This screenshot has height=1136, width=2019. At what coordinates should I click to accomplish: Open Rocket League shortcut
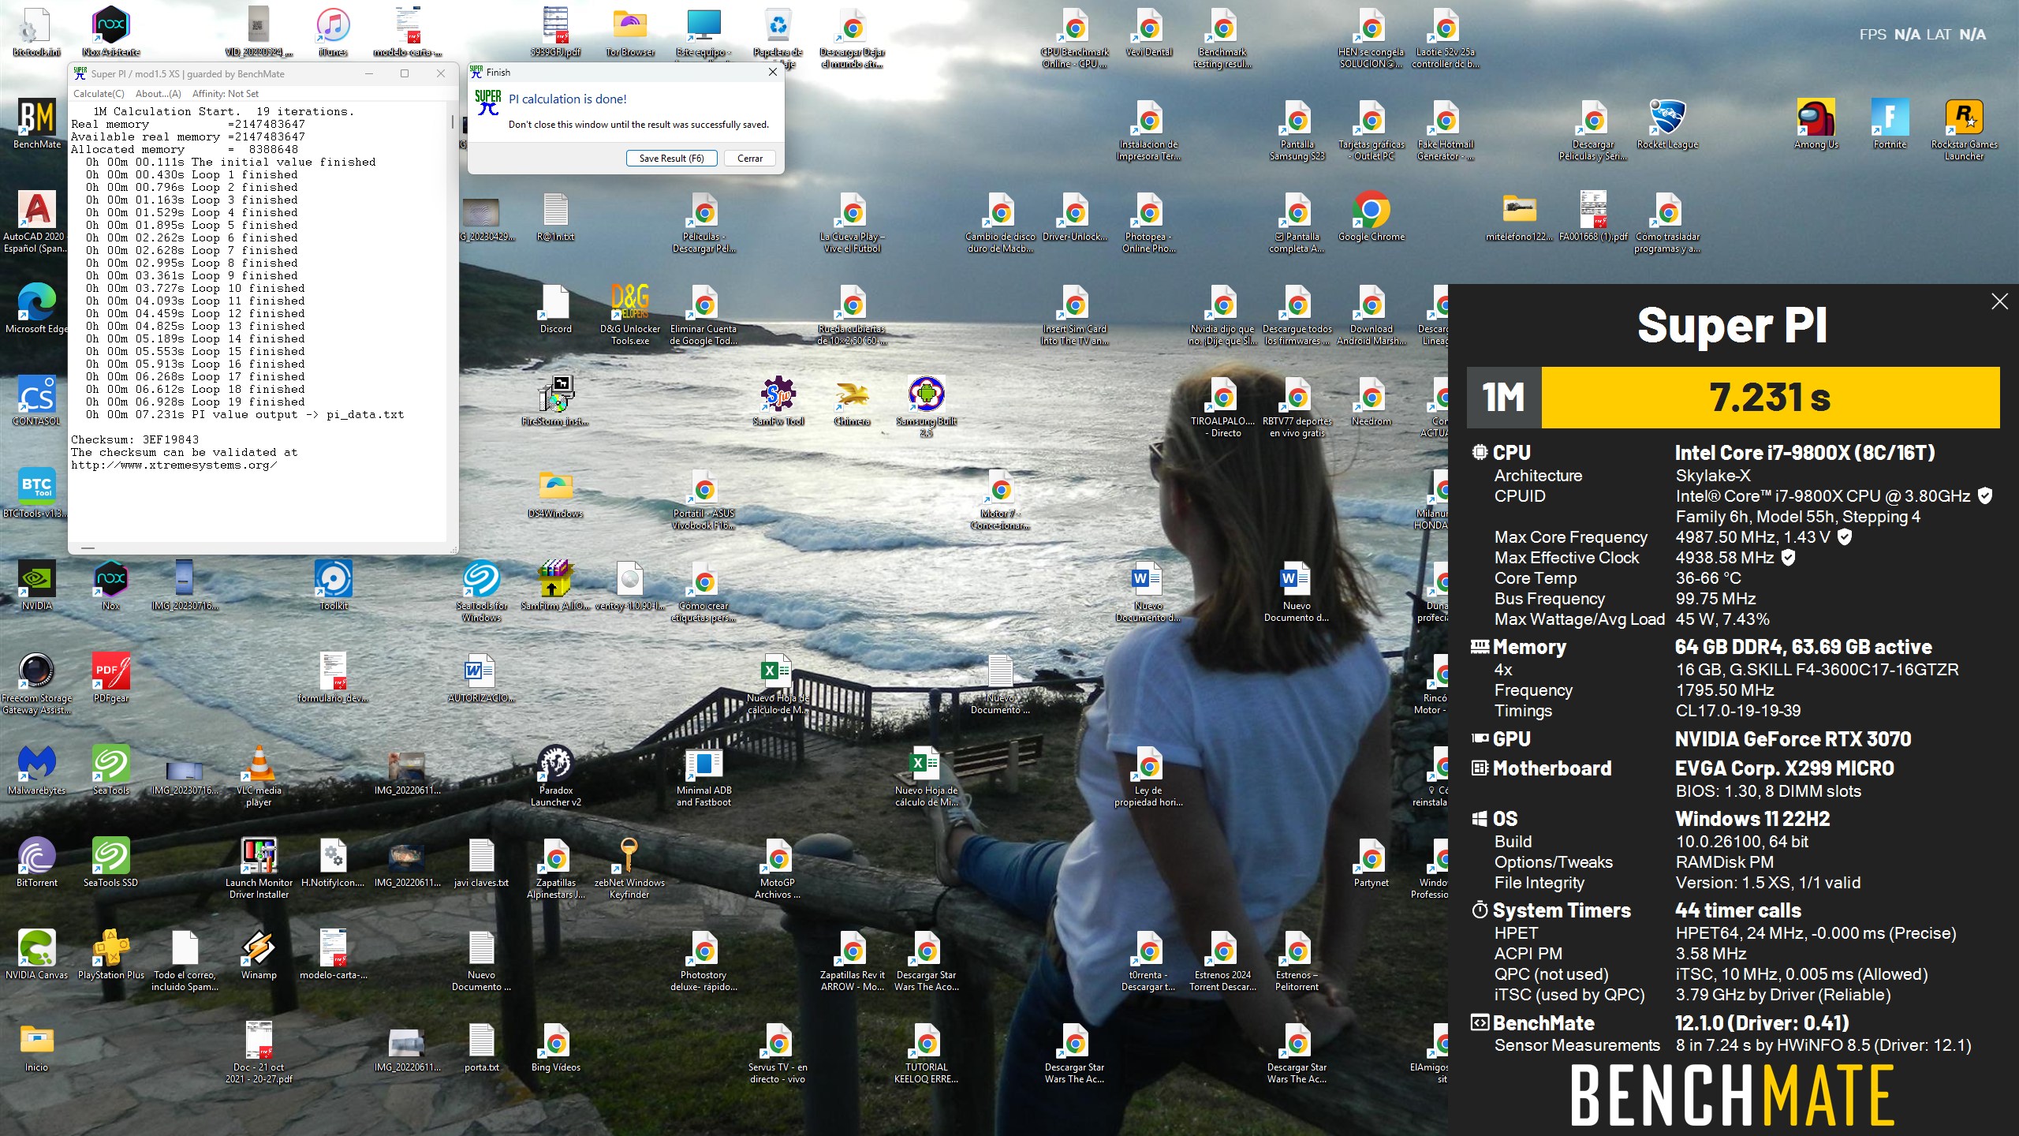tap(1667, 124)
